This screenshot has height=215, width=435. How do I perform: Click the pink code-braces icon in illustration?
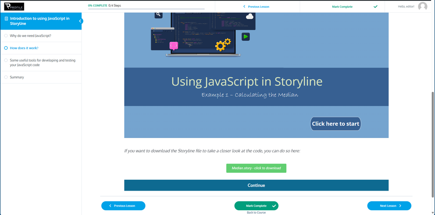(x=174, y=45)
